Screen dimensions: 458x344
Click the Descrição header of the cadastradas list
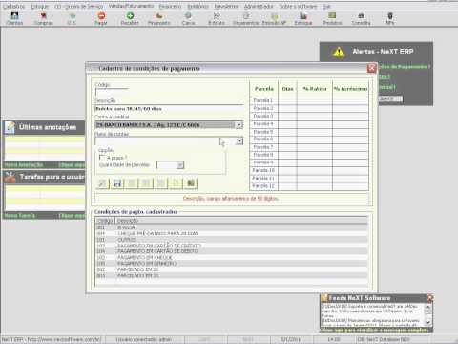point(241,221)
